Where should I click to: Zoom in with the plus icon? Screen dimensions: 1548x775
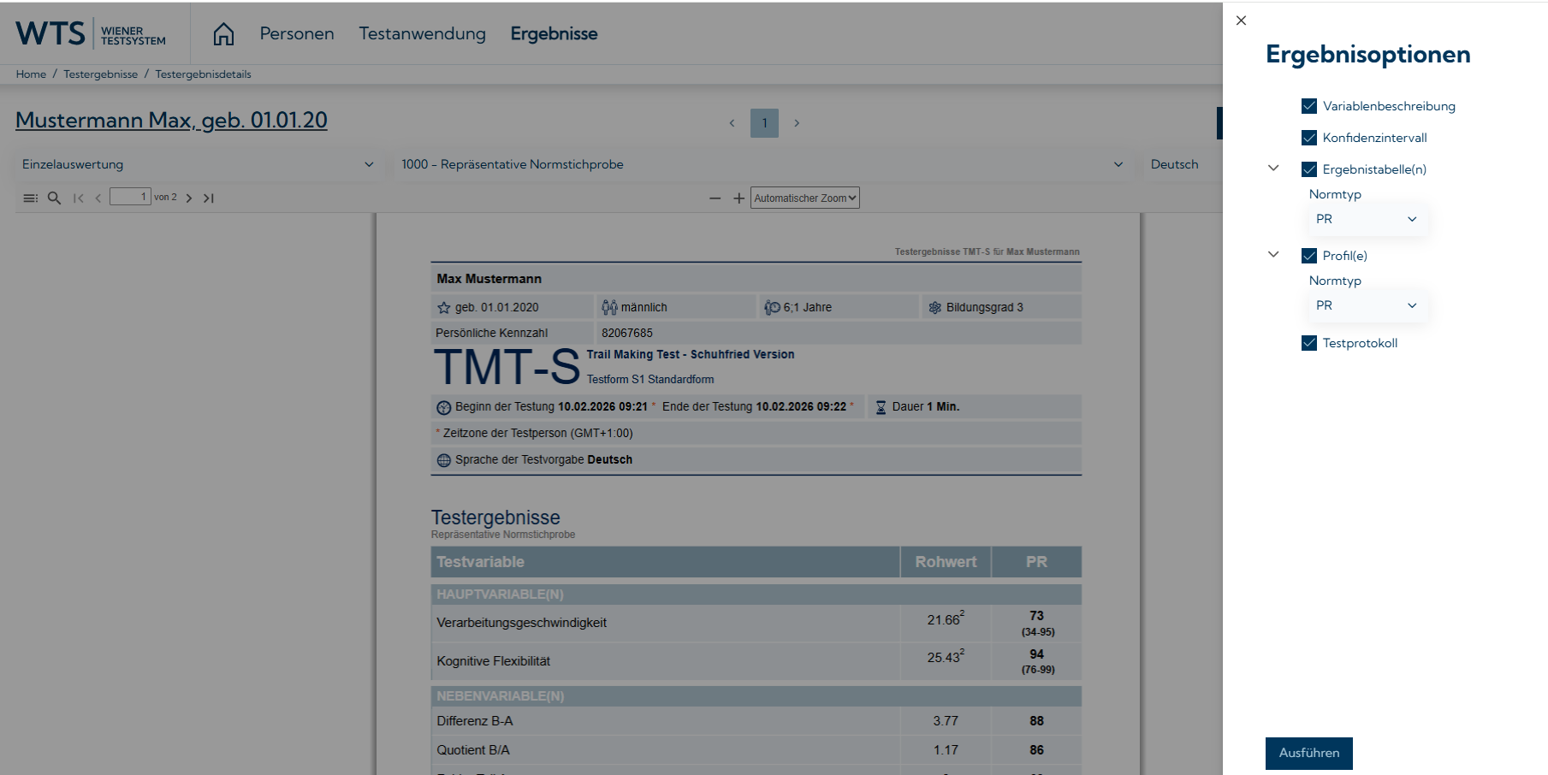click(x=738, y=198)
